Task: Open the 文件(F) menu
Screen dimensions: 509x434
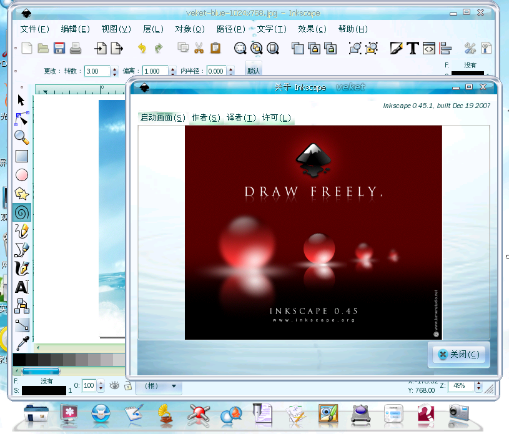Action: [35, 29]
